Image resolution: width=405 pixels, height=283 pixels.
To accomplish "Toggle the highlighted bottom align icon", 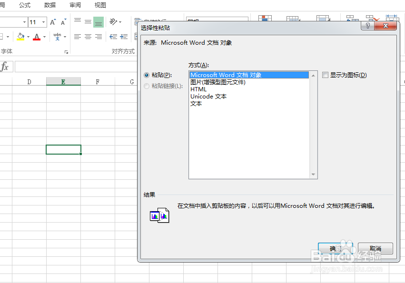I will point(99,22).
